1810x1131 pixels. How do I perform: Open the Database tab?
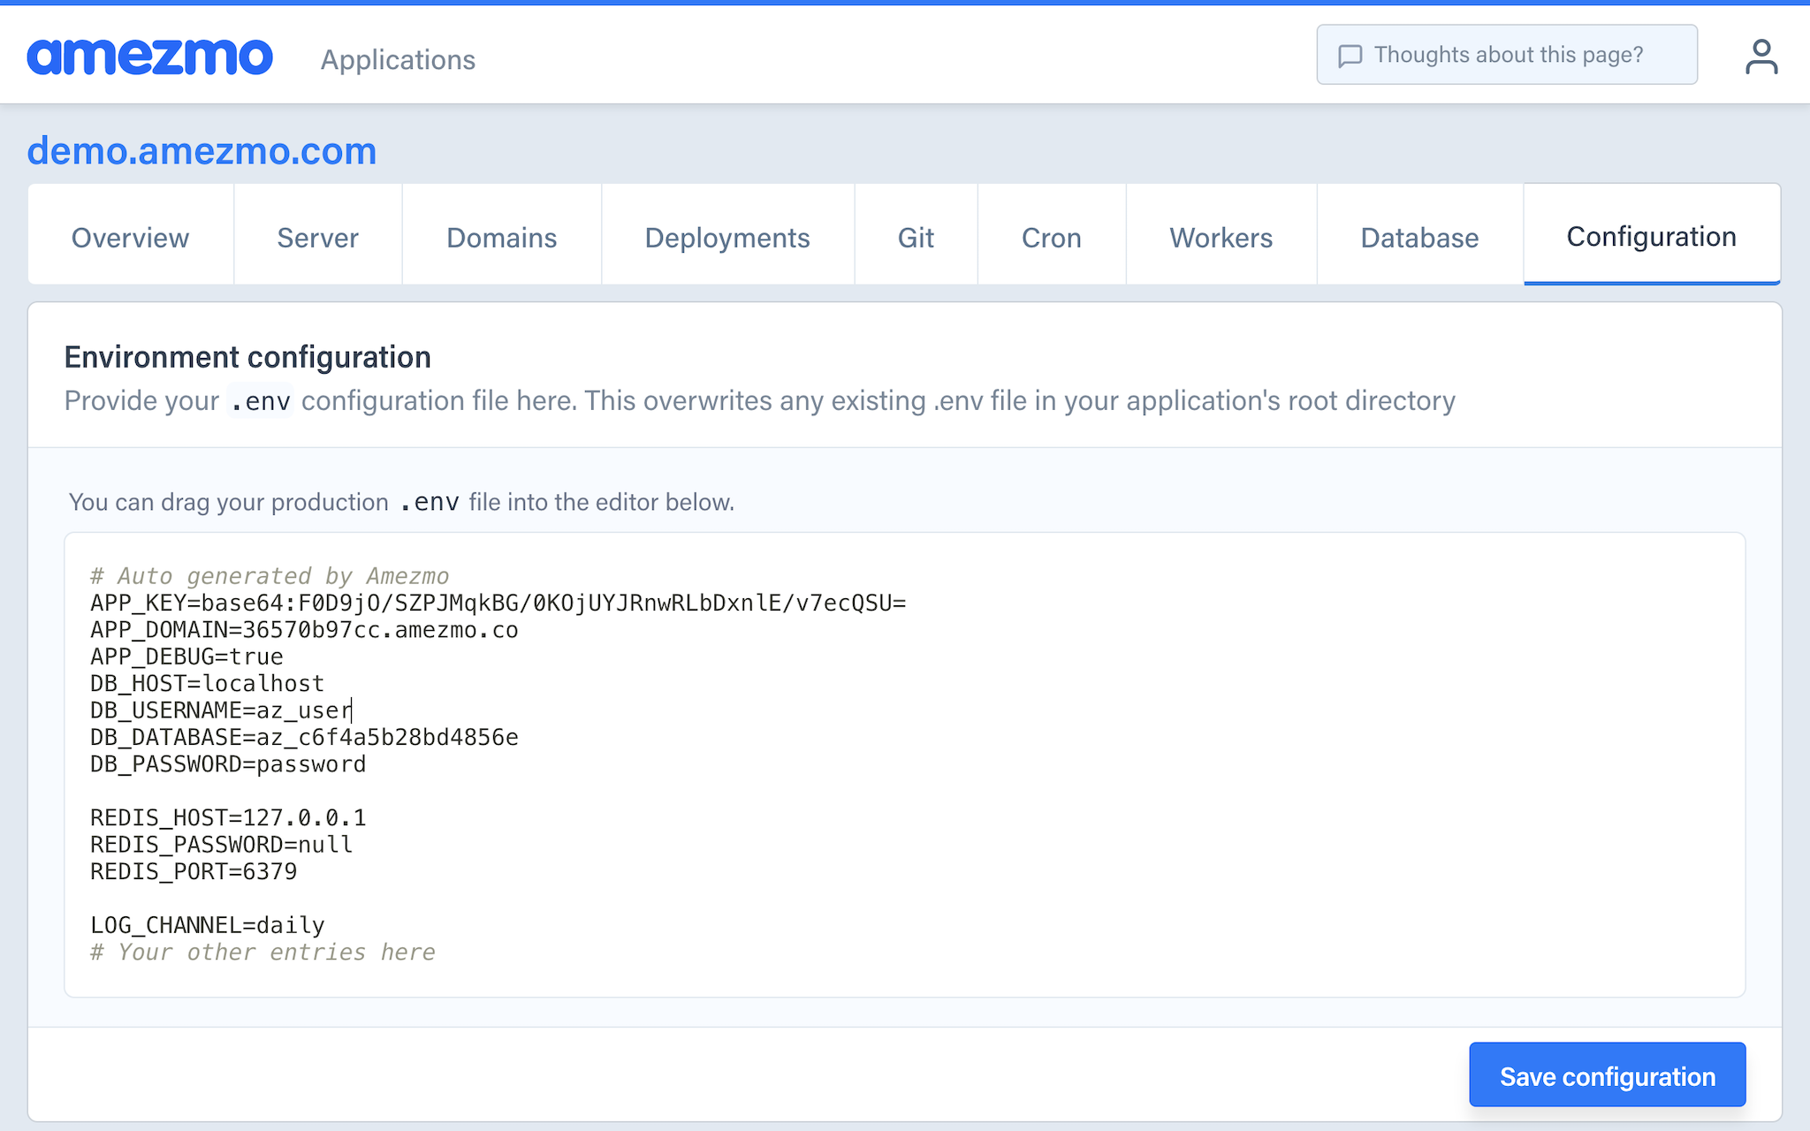pyautogui.click(x=1419, y=237)
